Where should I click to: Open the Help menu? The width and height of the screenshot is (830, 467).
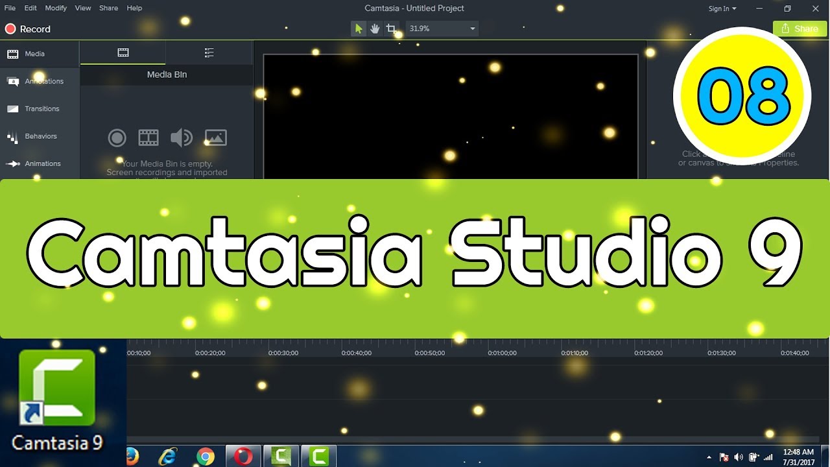point(134,8)
